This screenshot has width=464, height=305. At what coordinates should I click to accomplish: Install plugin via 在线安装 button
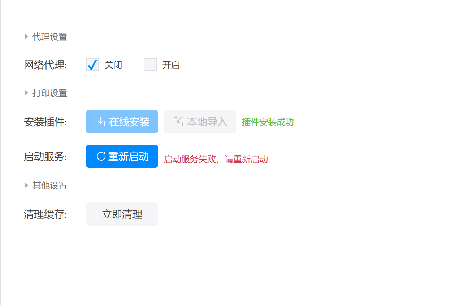[x=122, y=122]
